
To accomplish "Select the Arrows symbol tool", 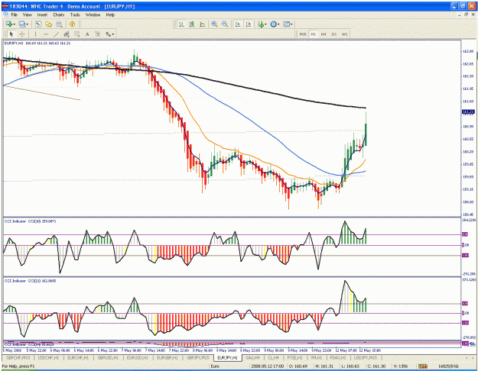I will click(x=109, y=34).
